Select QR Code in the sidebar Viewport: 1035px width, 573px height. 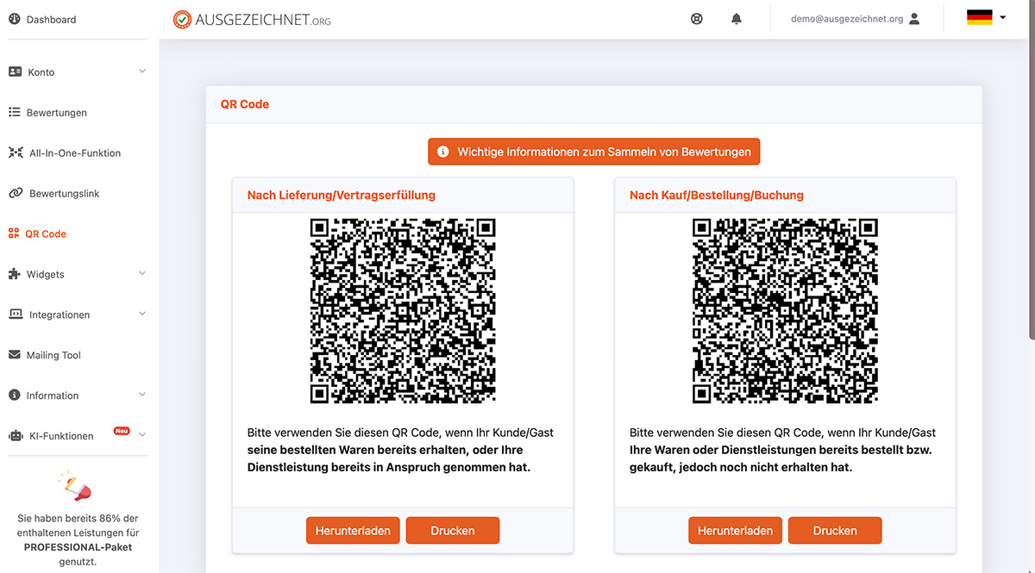point(45,234)
